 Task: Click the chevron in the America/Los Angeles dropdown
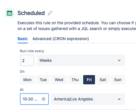pos(119,99)
